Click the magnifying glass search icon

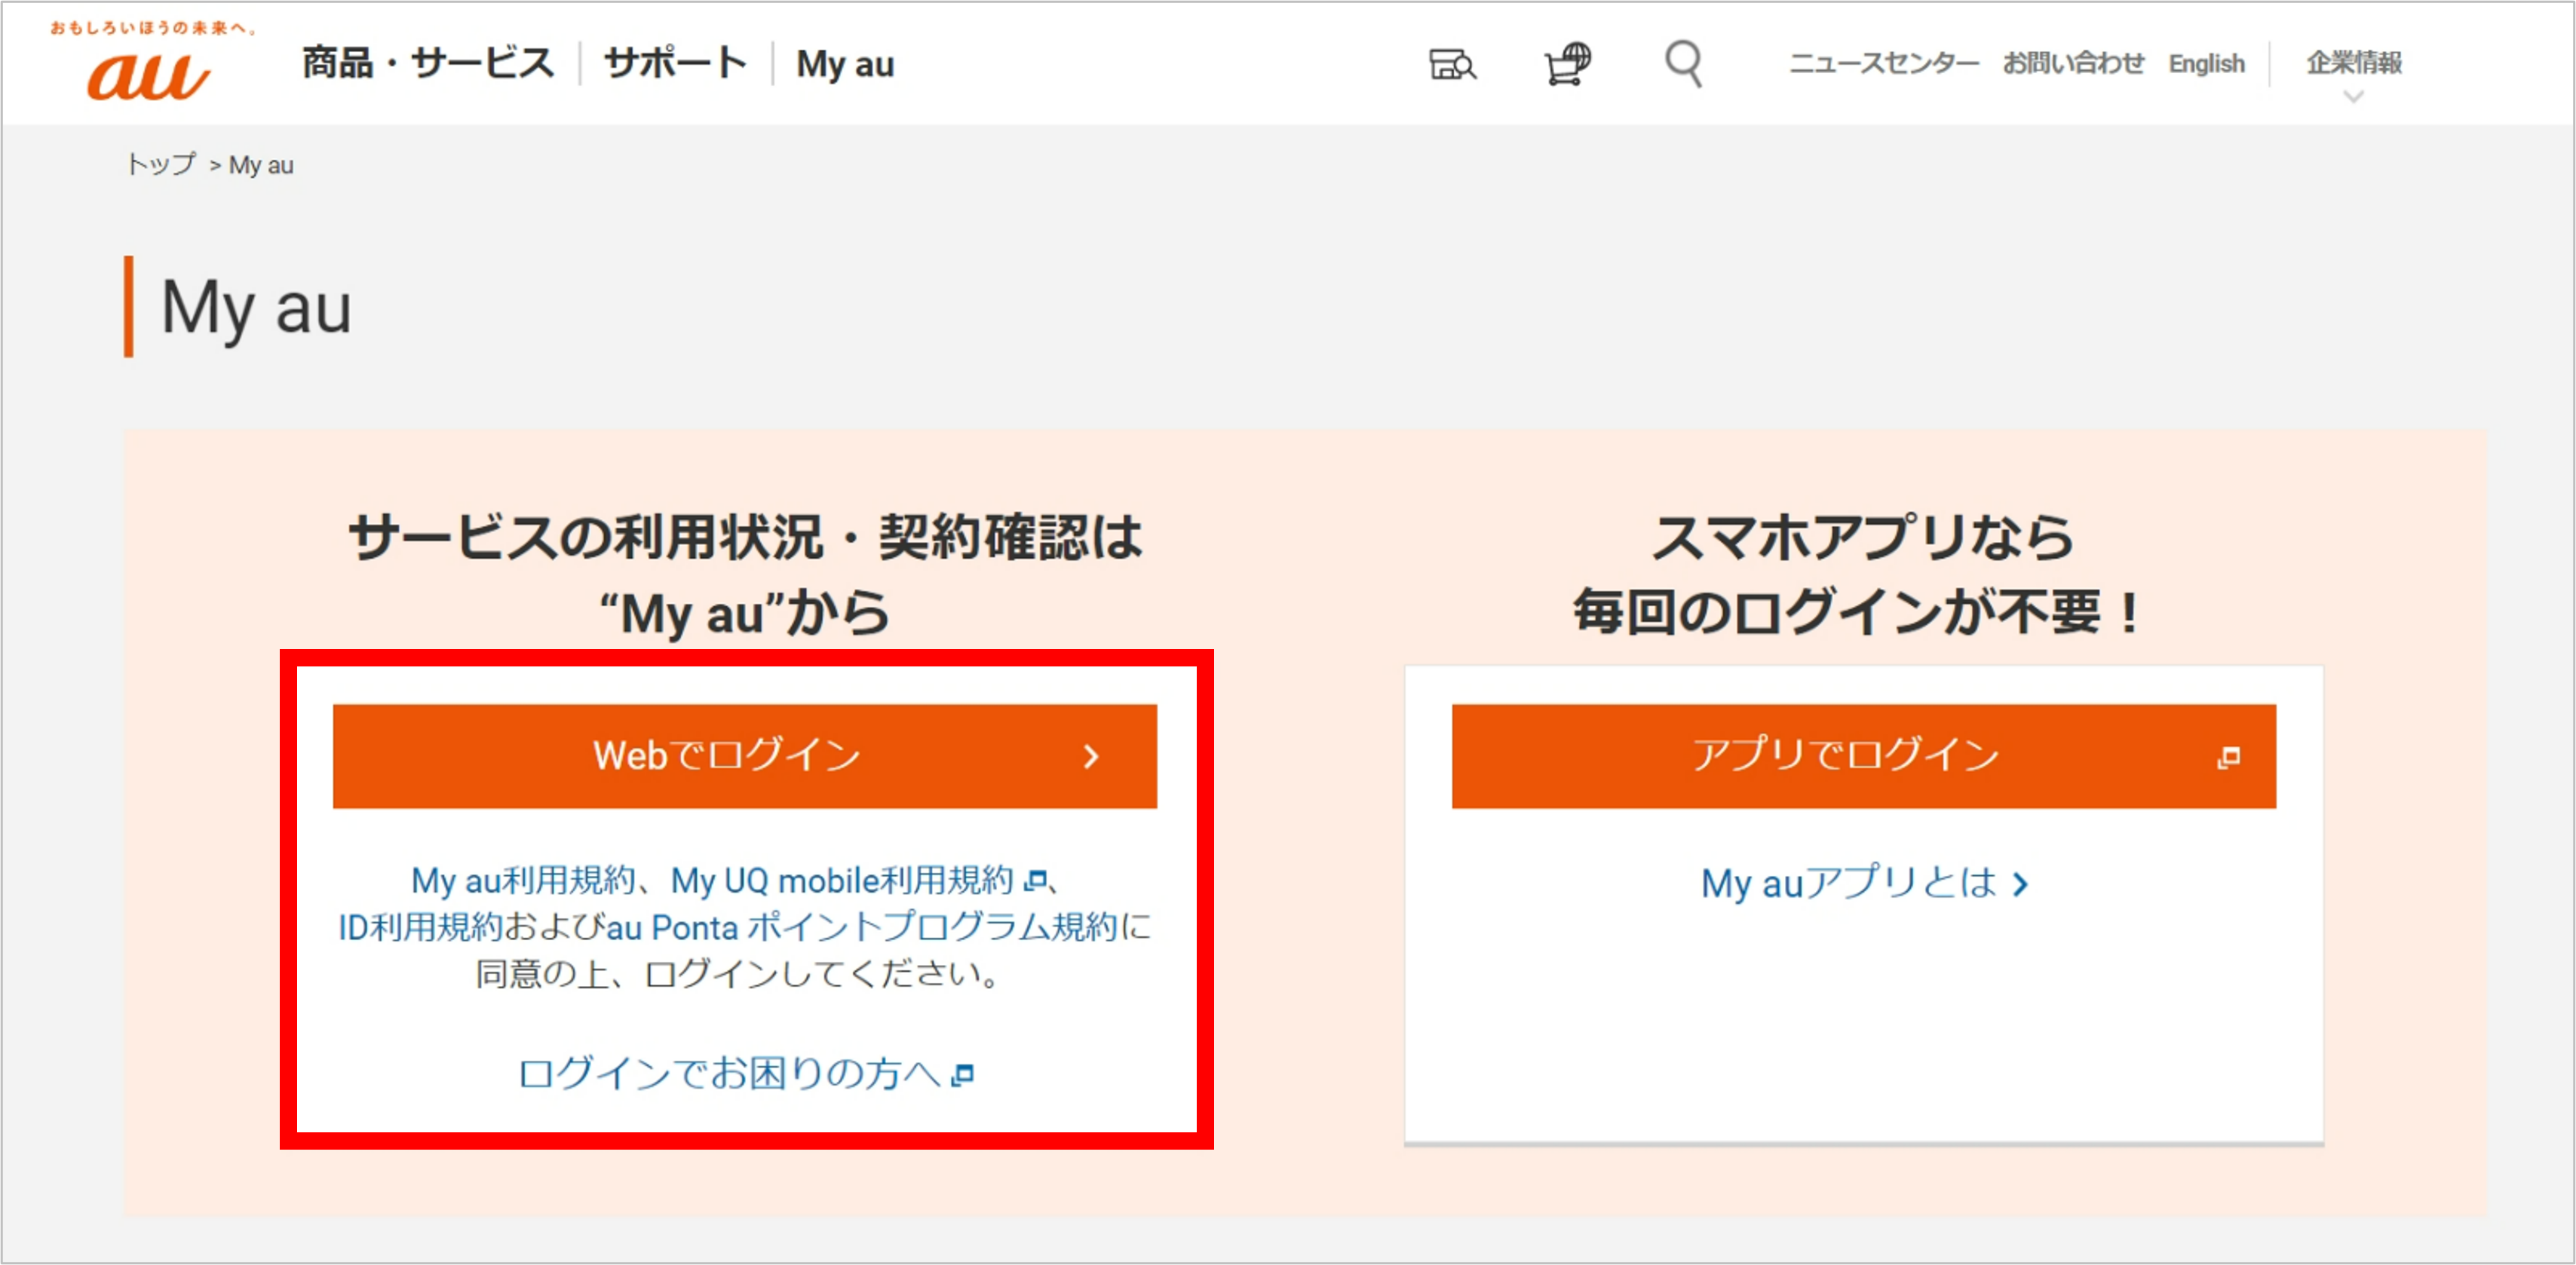click(x=1683, y=64)
